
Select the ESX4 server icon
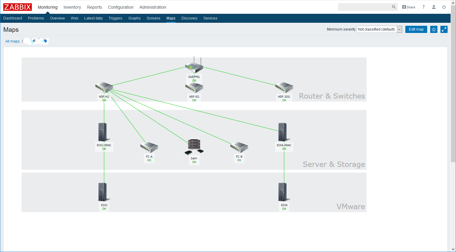pyautogui.click(x=283, y=192)
